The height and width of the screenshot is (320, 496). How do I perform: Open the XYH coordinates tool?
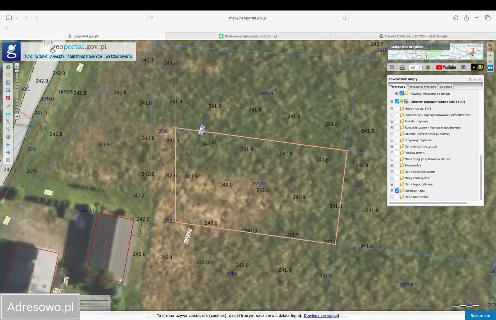8,114
